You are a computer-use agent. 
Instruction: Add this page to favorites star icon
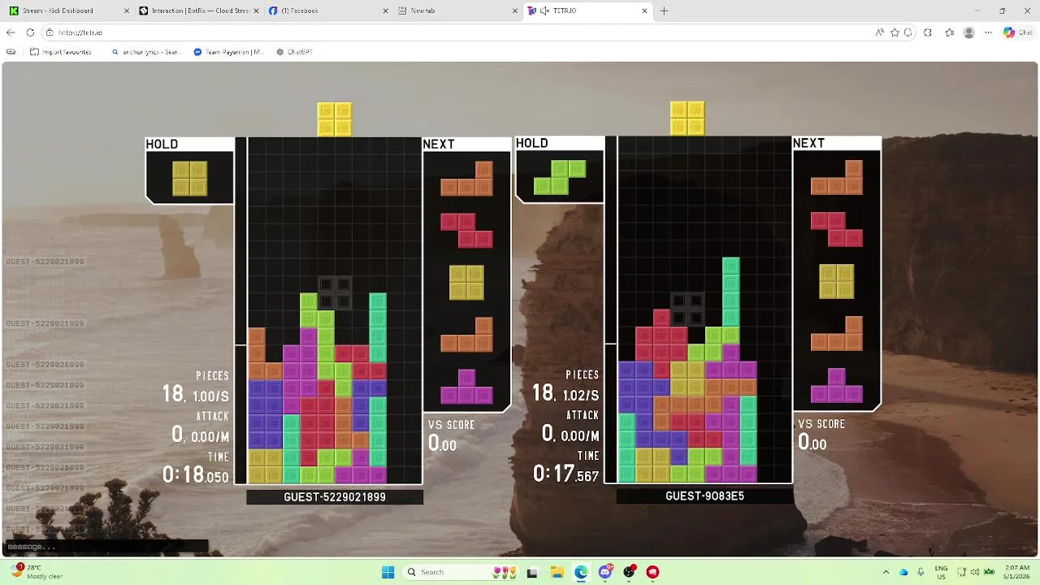(895, 32)
